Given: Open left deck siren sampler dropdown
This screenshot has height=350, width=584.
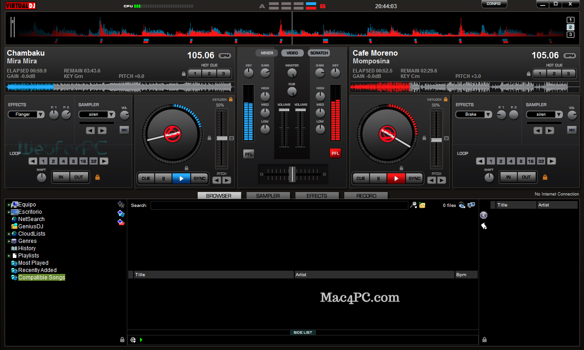Looking at the screenshot, I should [x=97, y=114].
